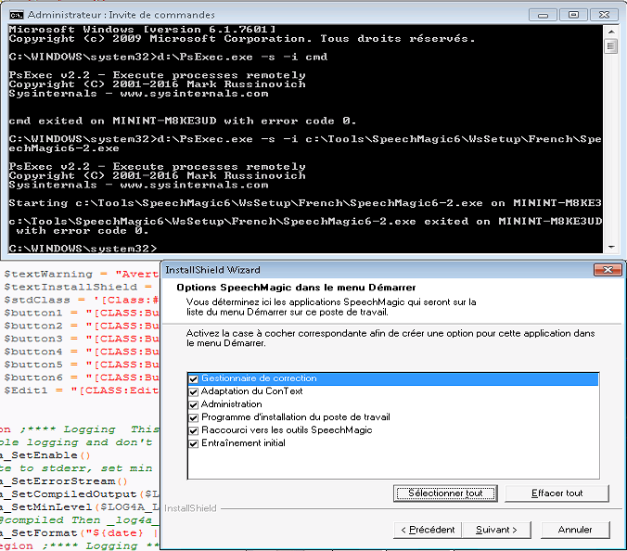Click the Effacer tout button

click(x=557, y=493)
